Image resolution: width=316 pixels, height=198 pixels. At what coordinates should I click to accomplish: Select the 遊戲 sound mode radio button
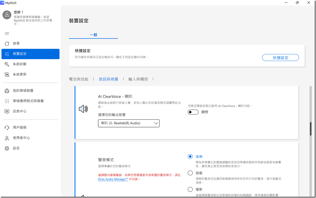190,173
